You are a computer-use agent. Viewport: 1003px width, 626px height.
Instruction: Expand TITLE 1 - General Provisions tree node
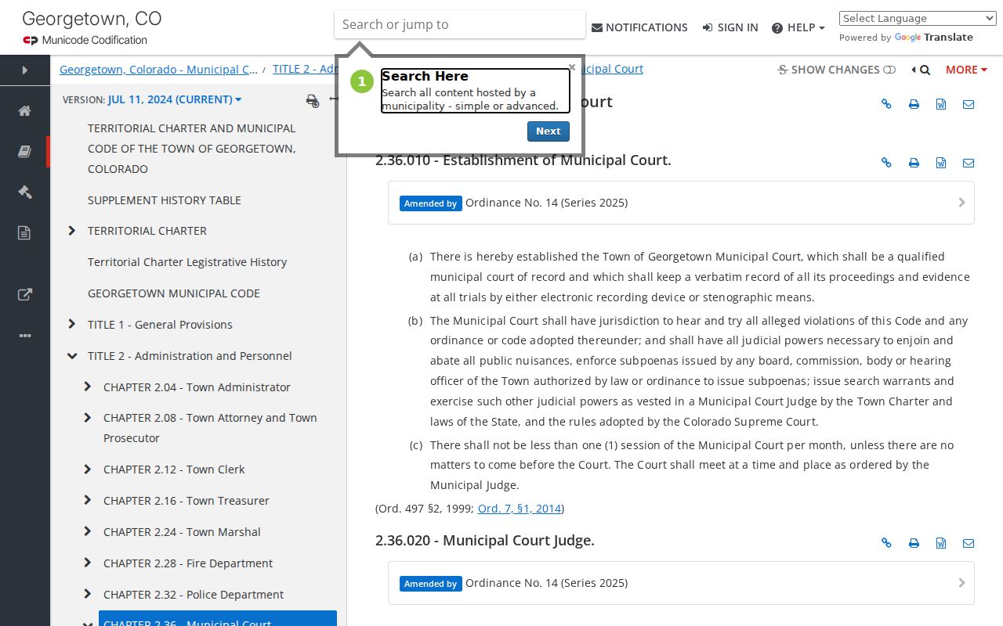point(72,324)
